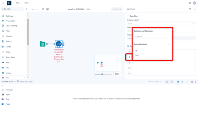The image size is (198, 113).
Task: Adjust the canvas zoom slider
Action: [102, 74]
